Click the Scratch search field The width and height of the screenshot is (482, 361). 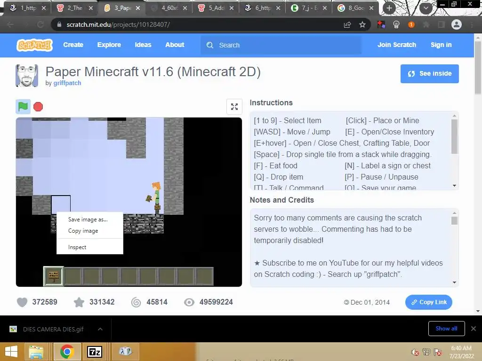click(281, 45)
